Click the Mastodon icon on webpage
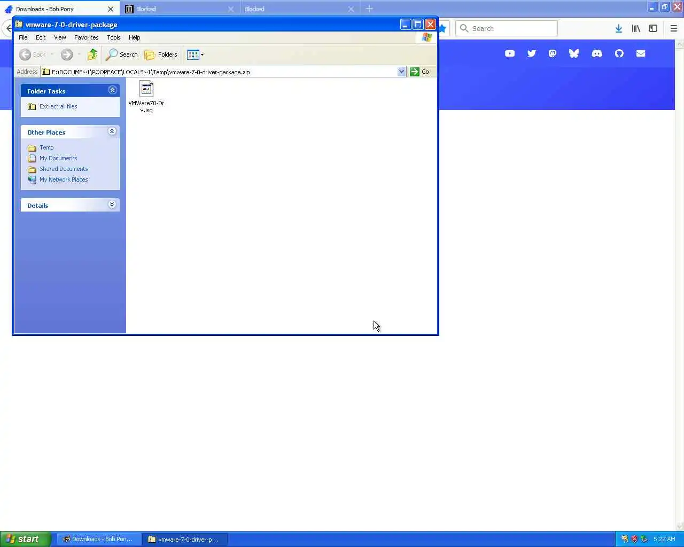Image resolution: width=684 pixels, height=547 pixels. (553, 53)
